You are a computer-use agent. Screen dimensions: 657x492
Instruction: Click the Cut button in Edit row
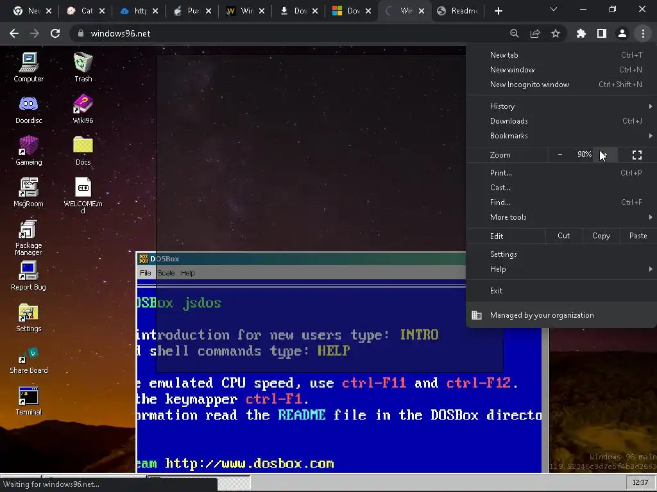(x=563, y=236)
